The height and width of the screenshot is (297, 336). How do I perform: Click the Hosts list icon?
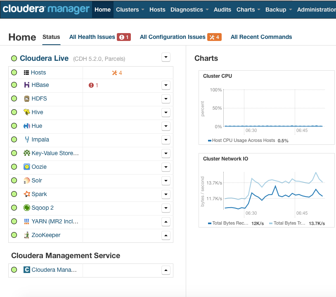26,72
